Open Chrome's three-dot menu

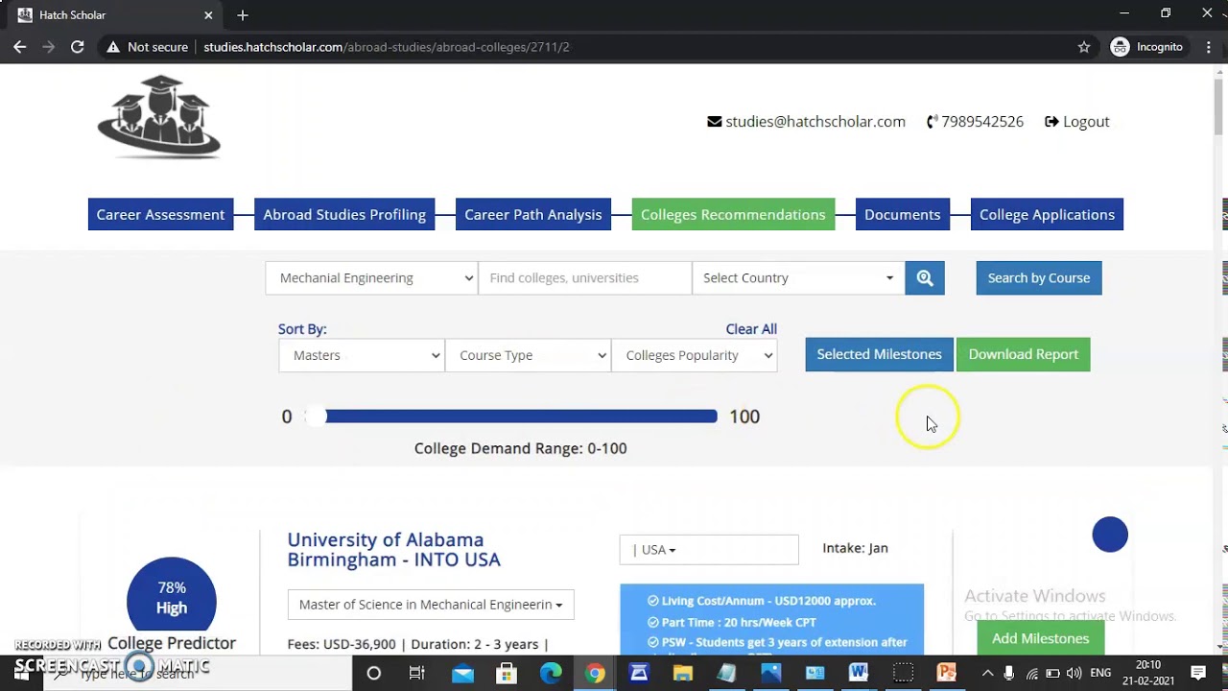1208,46
